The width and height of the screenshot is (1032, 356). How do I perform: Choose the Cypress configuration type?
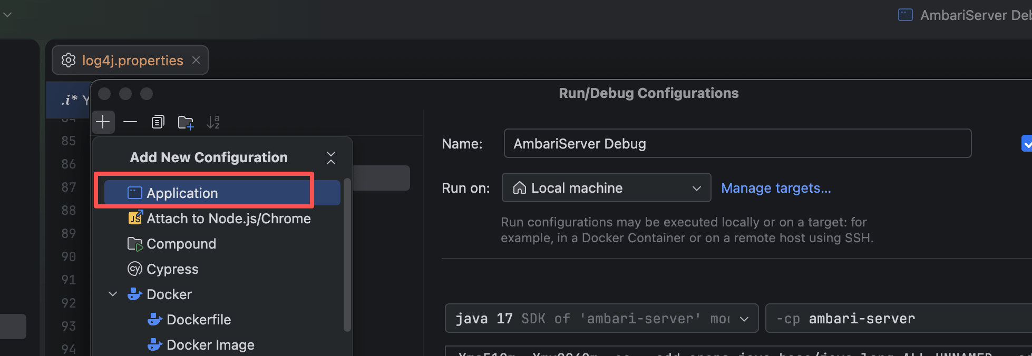172,269
